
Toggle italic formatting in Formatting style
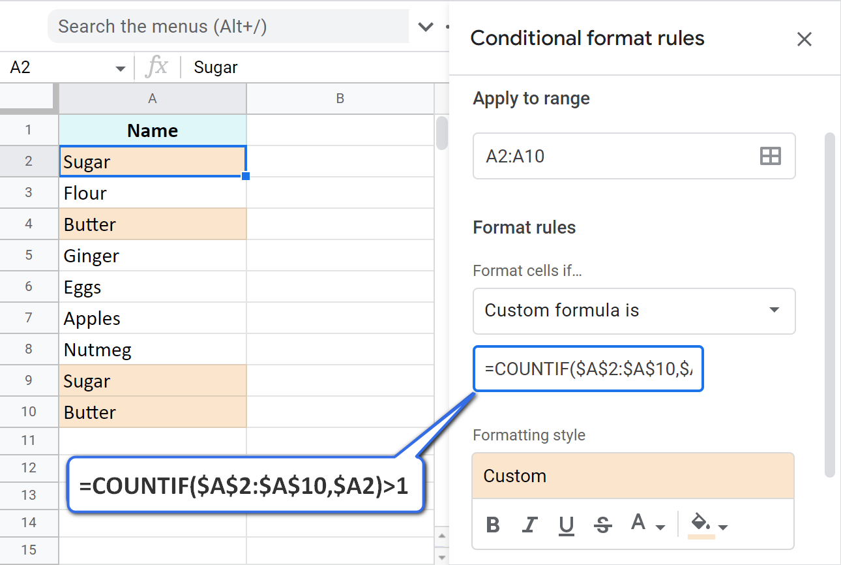click(530, 524)
